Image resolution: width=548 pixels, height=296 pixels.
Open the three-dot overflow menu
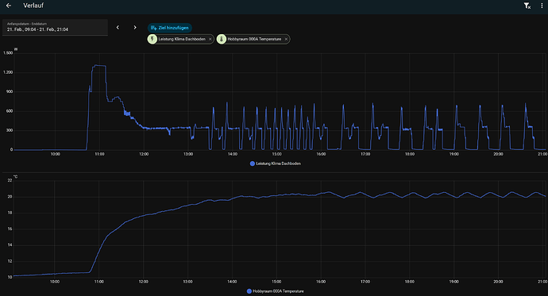coord(542,6)
